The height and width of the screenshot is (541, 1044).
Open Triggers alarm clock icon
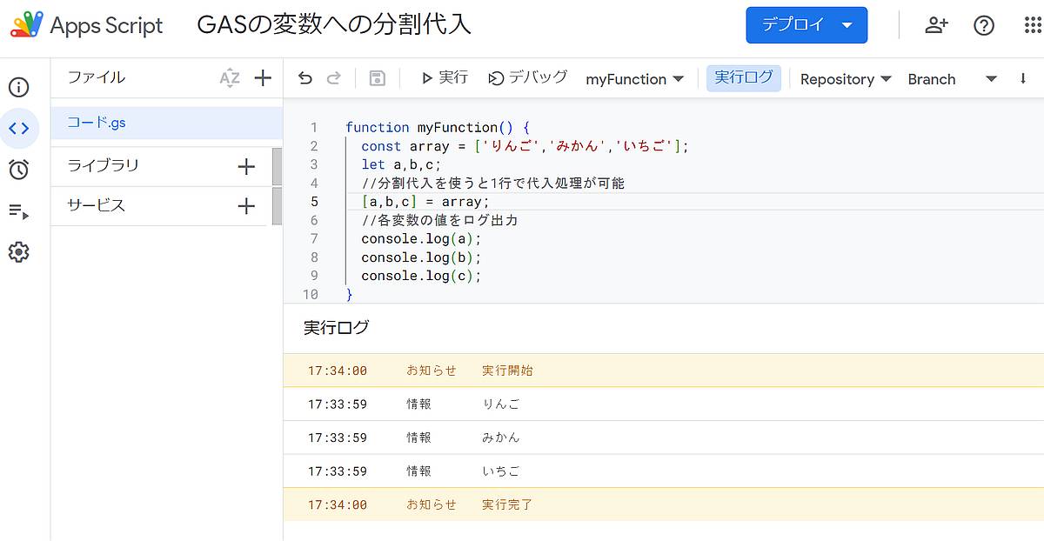pyautogui.click(x=18, y=170)
